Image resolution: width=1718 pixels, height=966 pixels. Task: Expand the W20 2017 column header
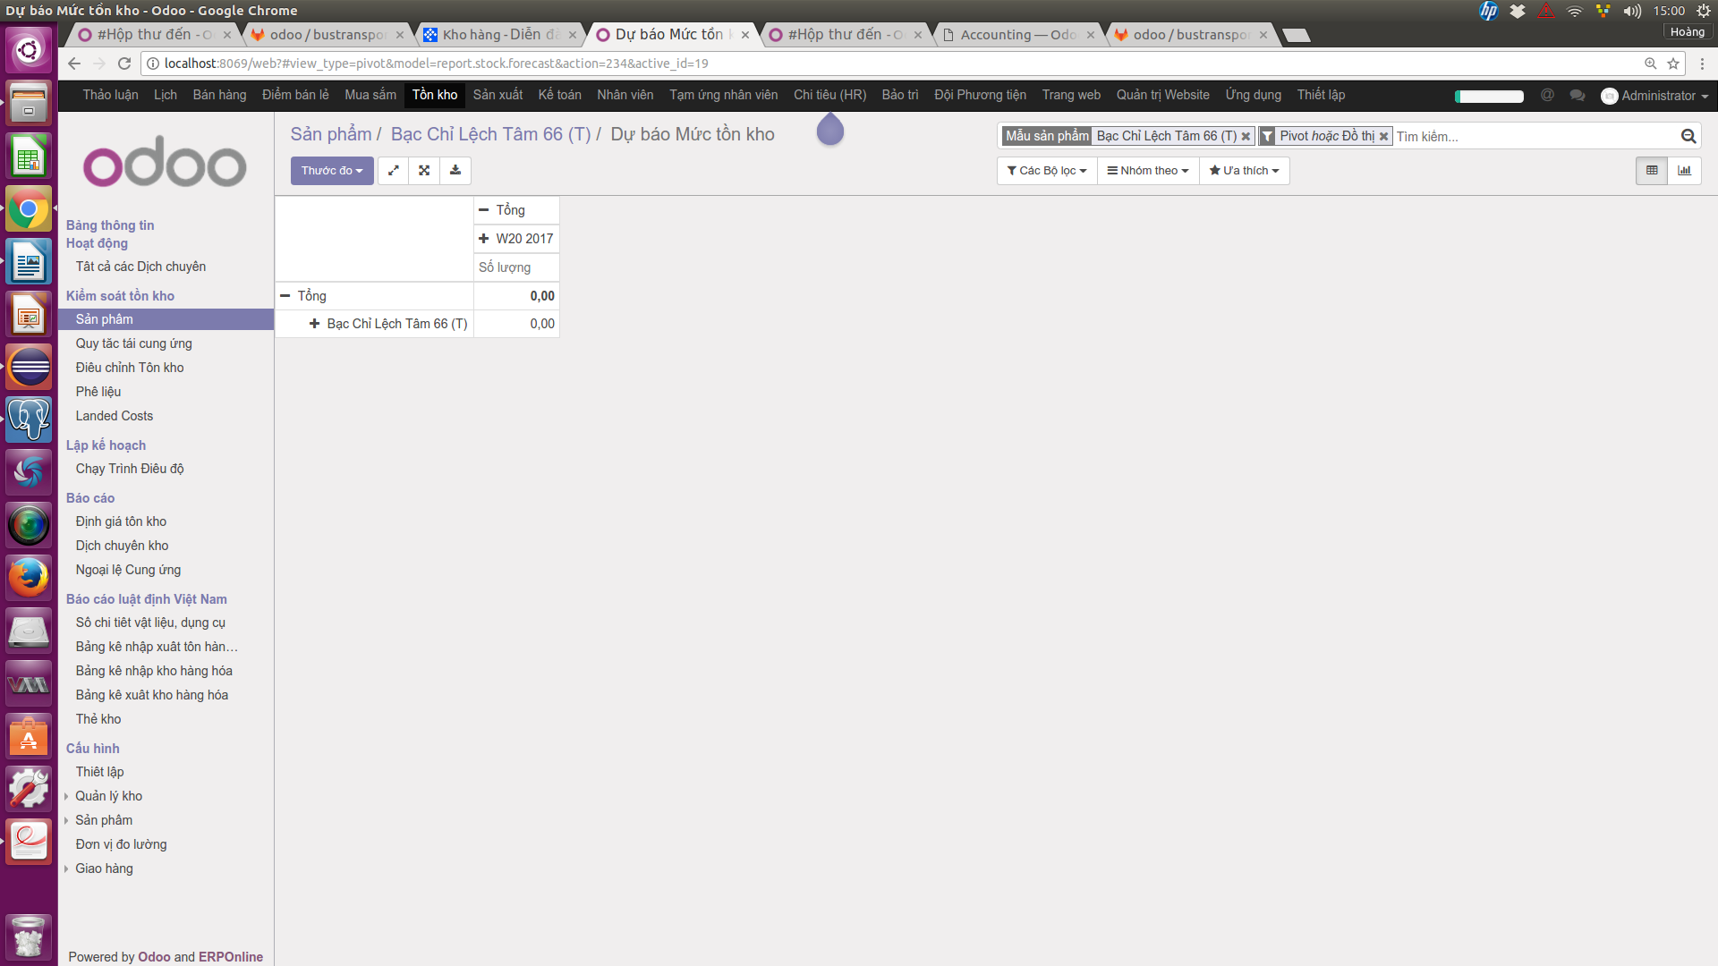point(483,239)
